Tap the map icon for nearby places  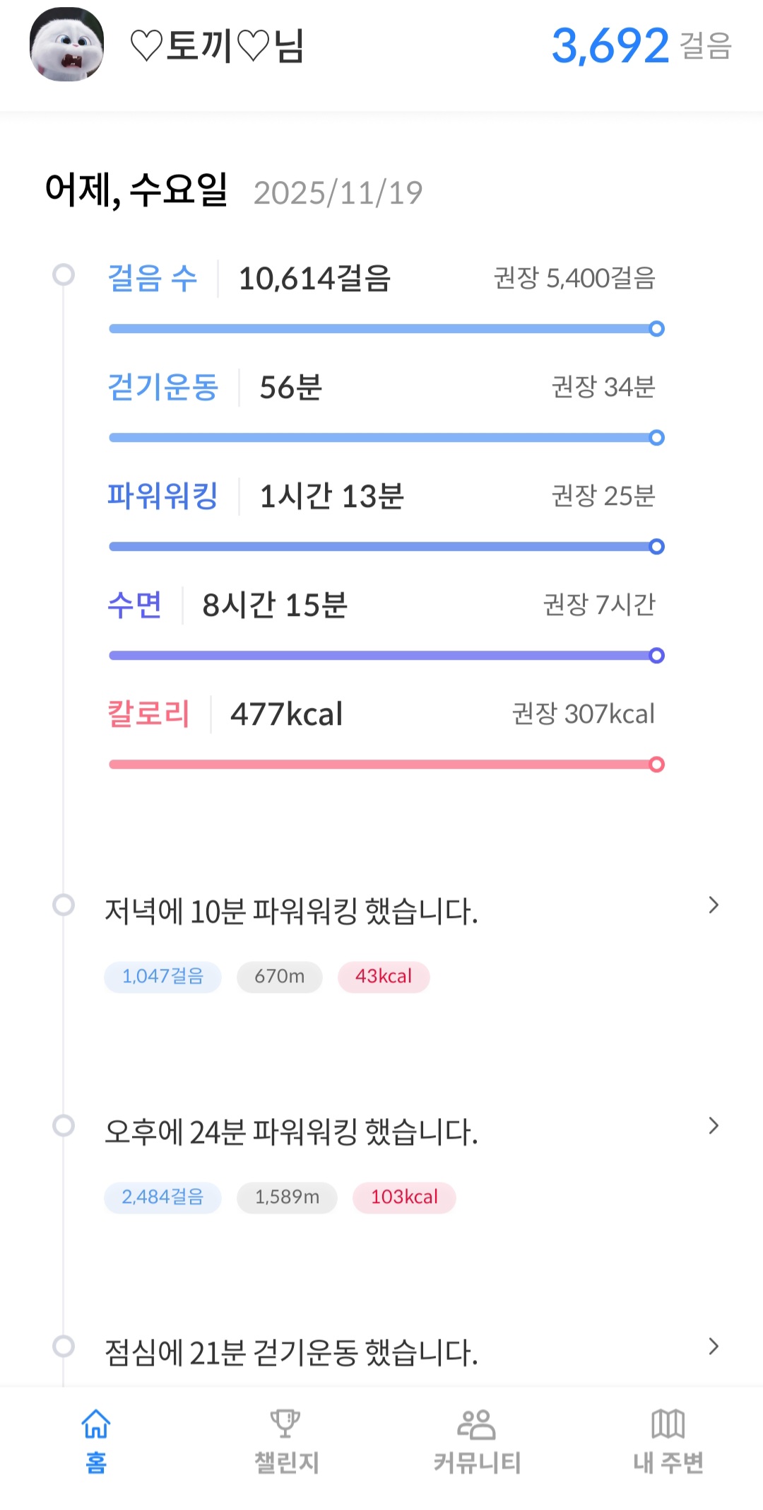pyautogui.click(x=668, y=1423)
